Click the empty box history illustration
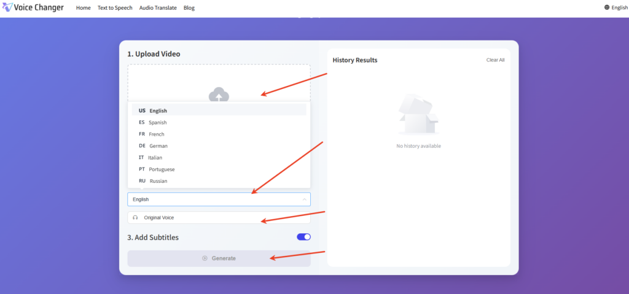629x294 pixels. pyautogui.click(x=418, y=114)
